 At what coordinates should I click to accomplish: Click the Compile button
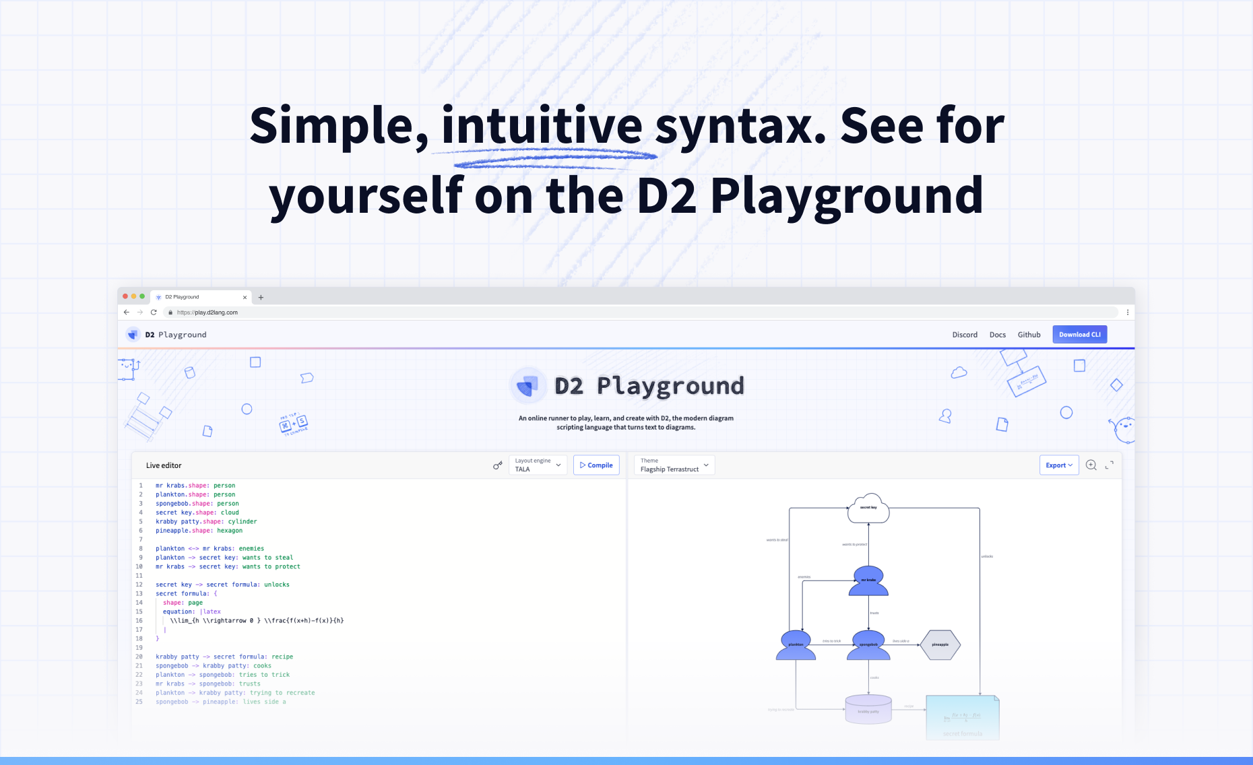click(x=596, y=465)
